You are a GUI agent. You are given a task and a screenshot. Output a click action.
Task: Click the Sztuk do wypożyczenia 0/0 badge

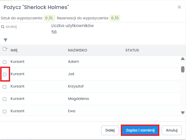tap(49, 18)
